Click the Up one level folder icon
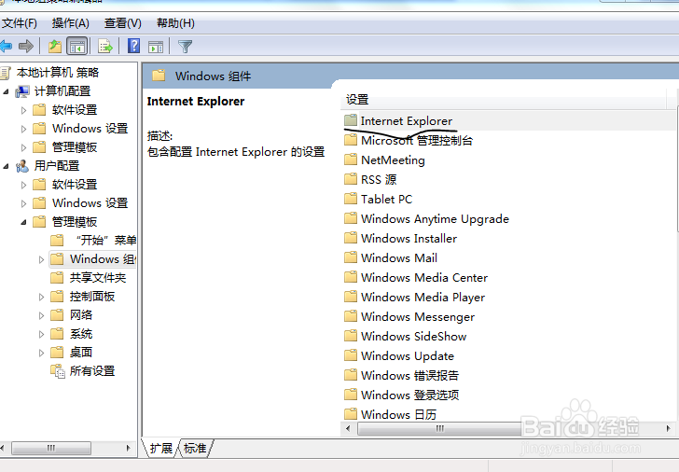Viewport: 679px width, 472px height. pyautogui.click(x=55, y=46)
